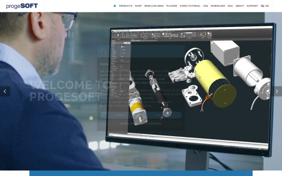Open the Products menu
The height and width of the screenshot is (176, 282).
coord(125,6)
